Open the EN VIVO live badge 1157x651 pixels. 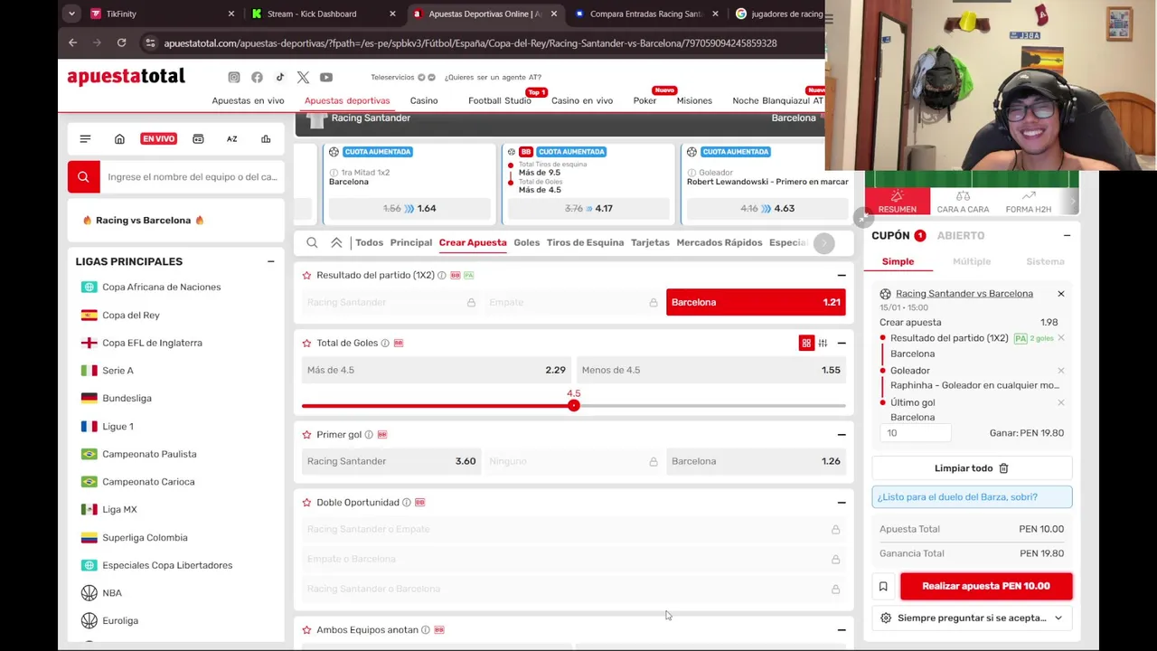pos(158,139)
